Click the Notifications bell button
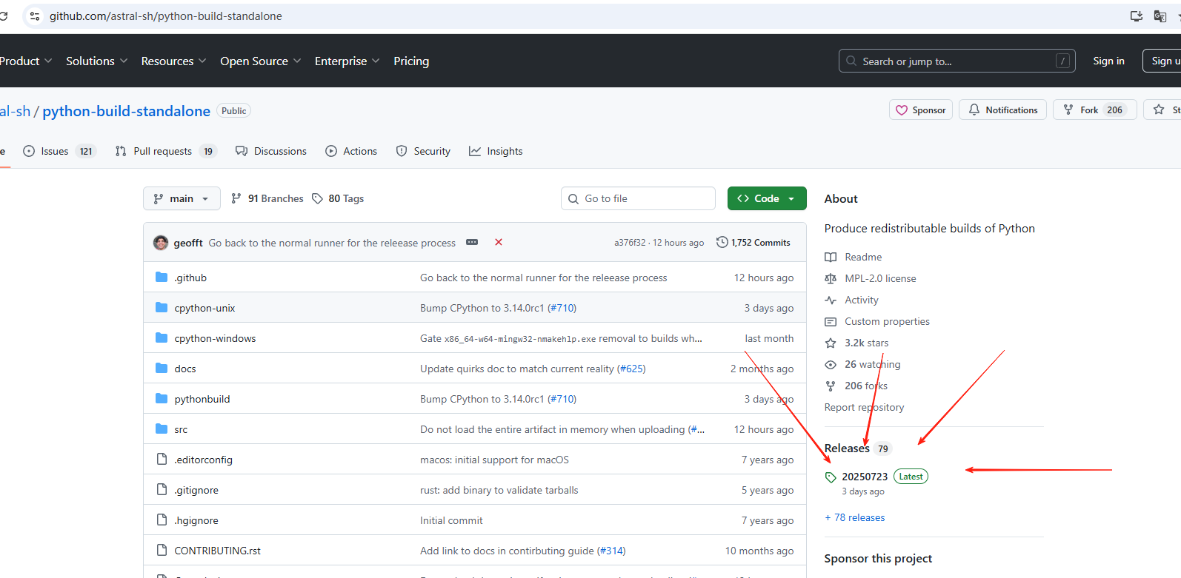The image size is (1181, 578). [1003, 110]
